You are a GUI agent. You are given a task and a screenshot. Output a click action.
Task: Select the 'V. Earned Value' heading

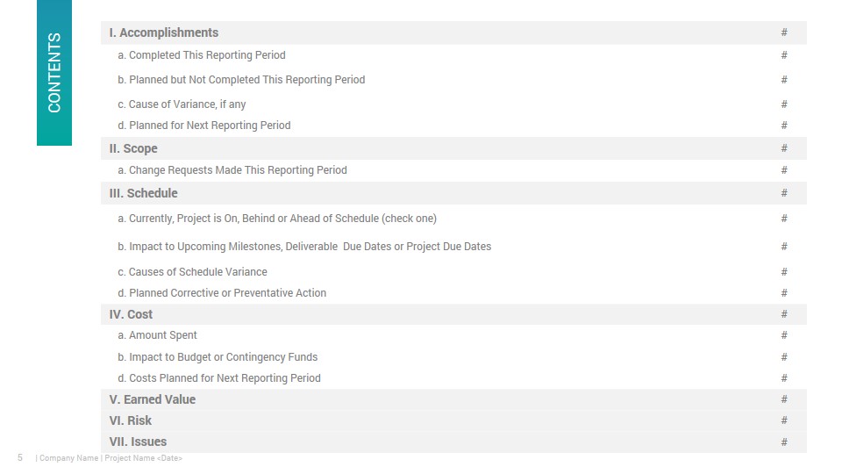(x=152, y=399)
